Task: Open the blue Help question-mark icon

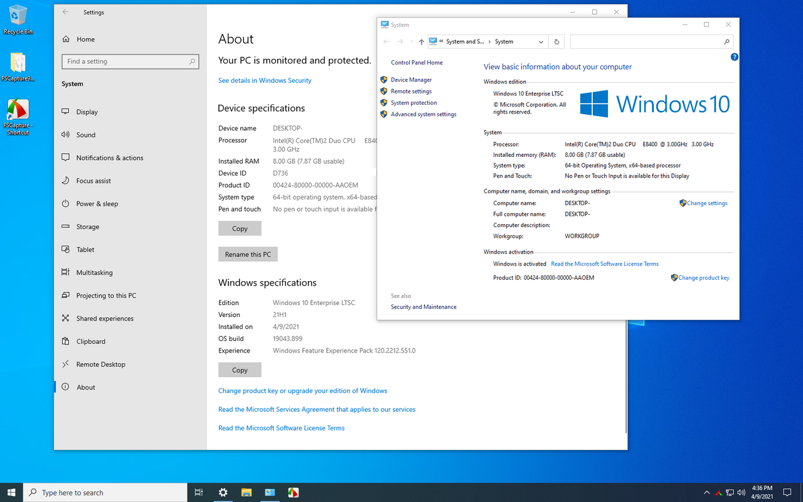Action: click(x=735, y=56)
